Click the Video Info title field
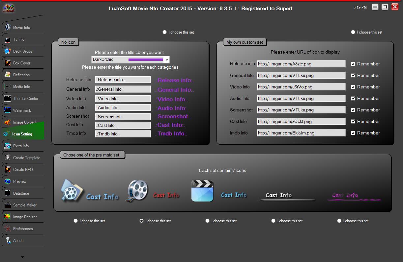This screenshot has height=262, width=403. (123, 99)
